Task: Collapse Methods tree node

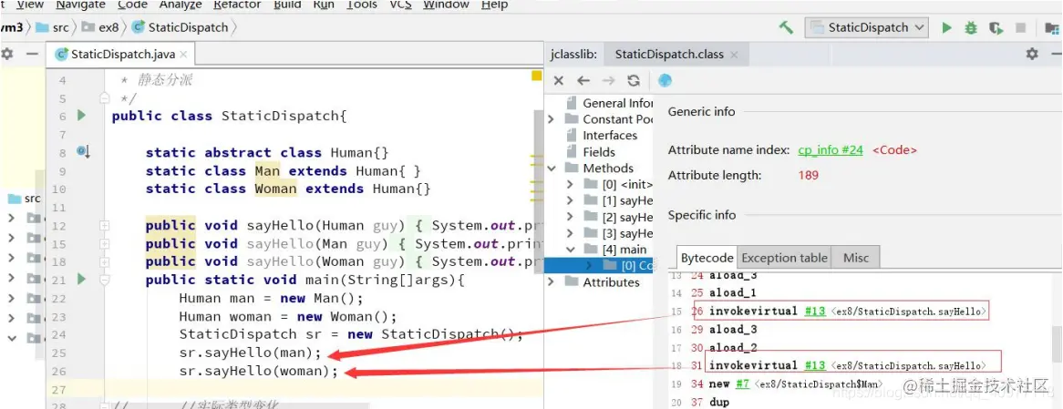Action: [552, 168]
